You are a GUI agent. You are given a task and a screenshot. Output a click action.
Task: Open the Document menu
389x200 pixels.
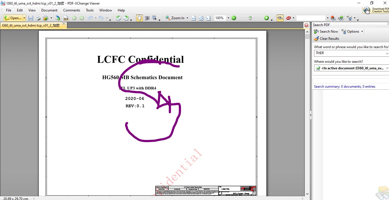click(x=49, y=10)
